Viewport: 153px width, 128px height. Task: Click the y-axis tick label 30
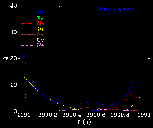click(13, 32)
